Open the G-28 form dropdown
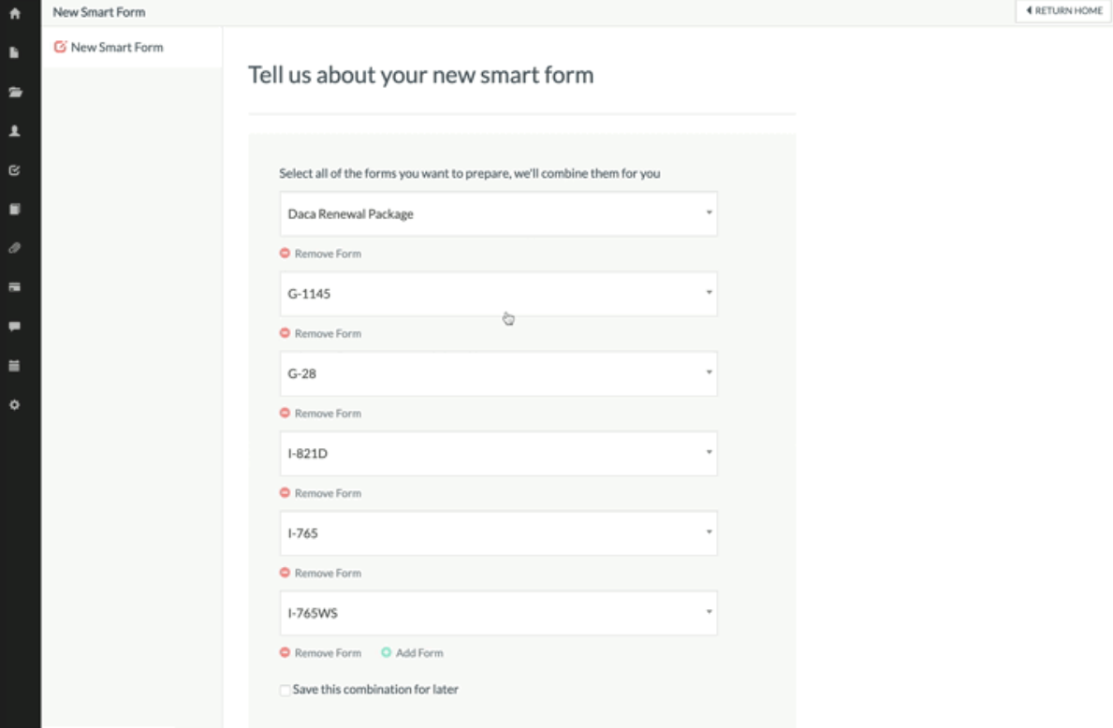Screen dimensions: 1113x728 (498, 373)
